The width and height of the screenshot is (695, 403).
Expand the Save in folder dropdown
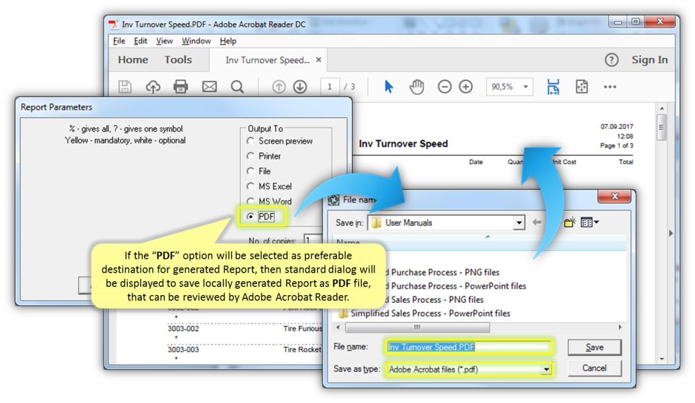point(518,223)
